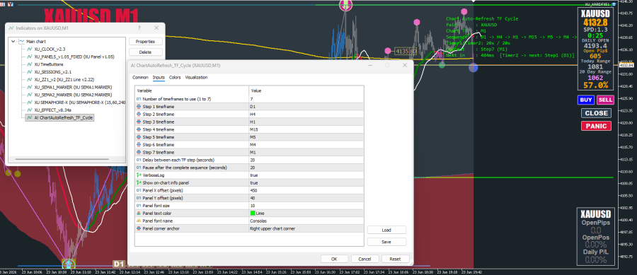Click the magenta SELL button on chart
637x275 pixels.
point(605,100)
